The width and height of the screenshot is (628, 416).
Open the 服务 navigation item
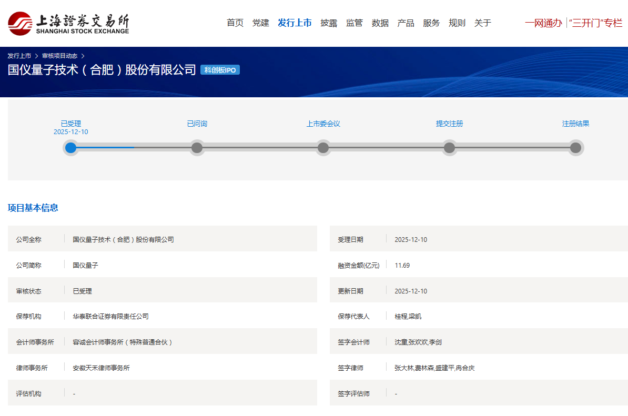click(x=431, y=23)
